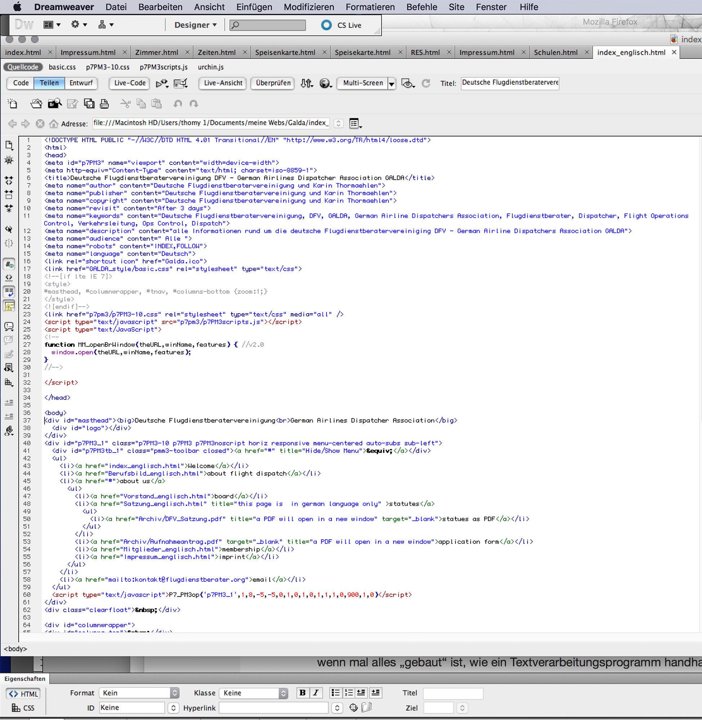702x720 pixels.
Task: Click the preview in browser globe icon
Action: click(325, 84)
